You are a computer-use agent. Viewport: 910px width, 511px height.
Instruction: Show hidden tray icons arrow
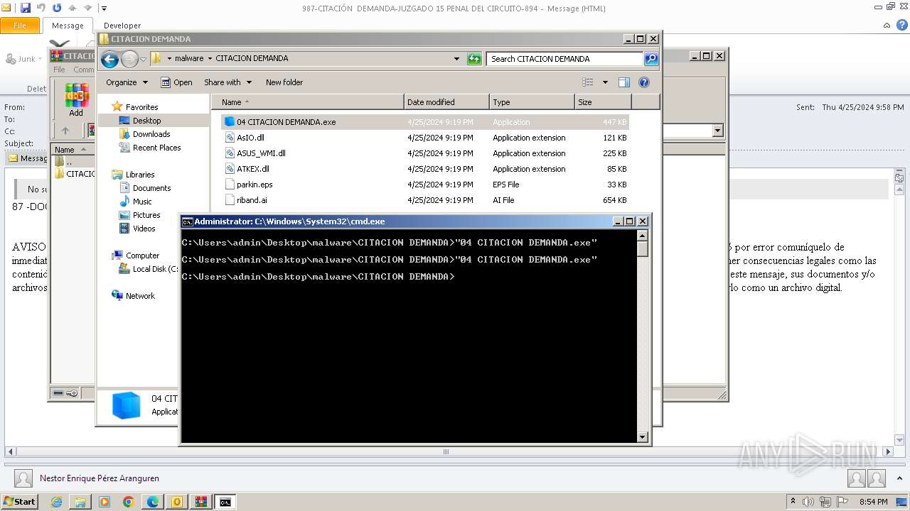pyautogui.click(x=793, y=502)
